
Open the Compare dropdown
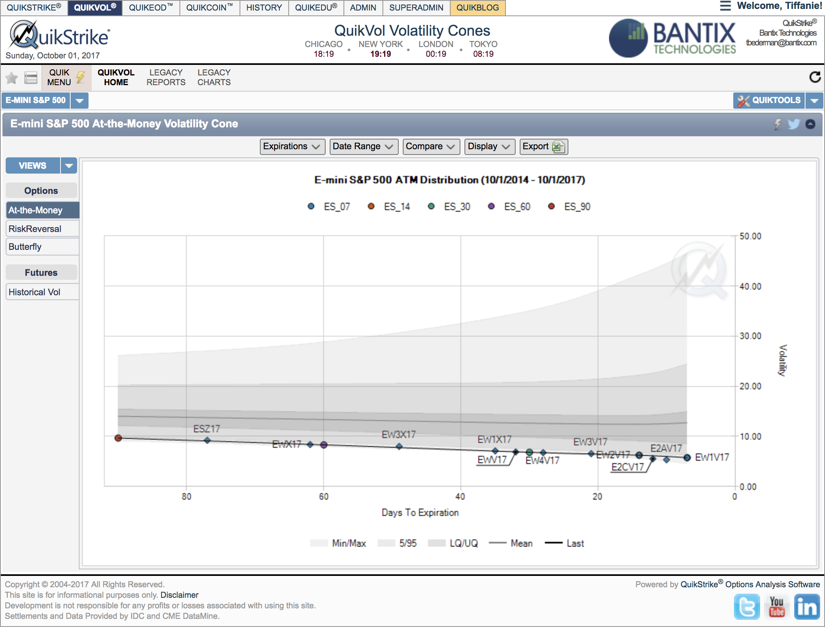[431, 146]
